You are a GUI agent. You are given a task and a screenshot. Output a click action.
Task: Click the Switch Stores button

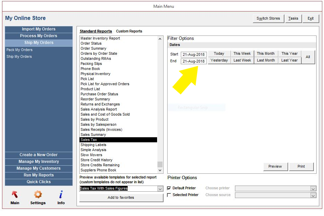click(x=268, y=19)
